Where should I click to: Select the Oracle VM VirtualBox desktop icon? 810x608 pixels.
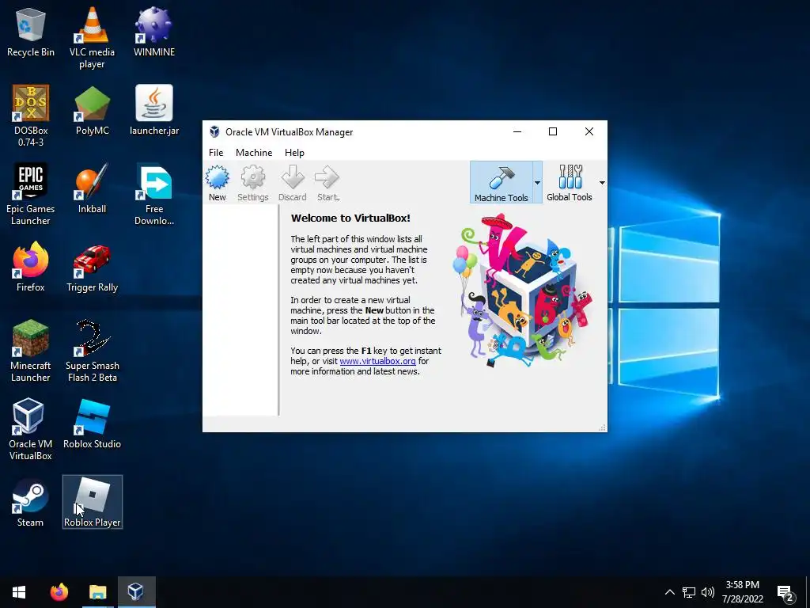pos(31,429)
